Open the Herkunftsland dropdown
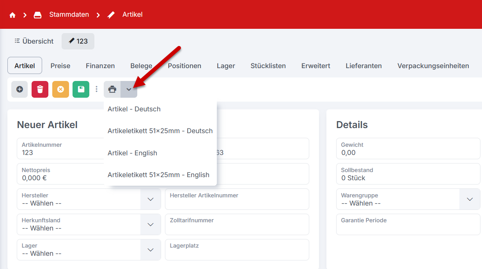Screen dimensions: 482x269 click(151, 225)
